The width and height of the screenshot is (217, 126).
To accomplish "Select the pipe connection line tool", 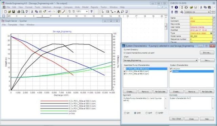I will 112,12.
